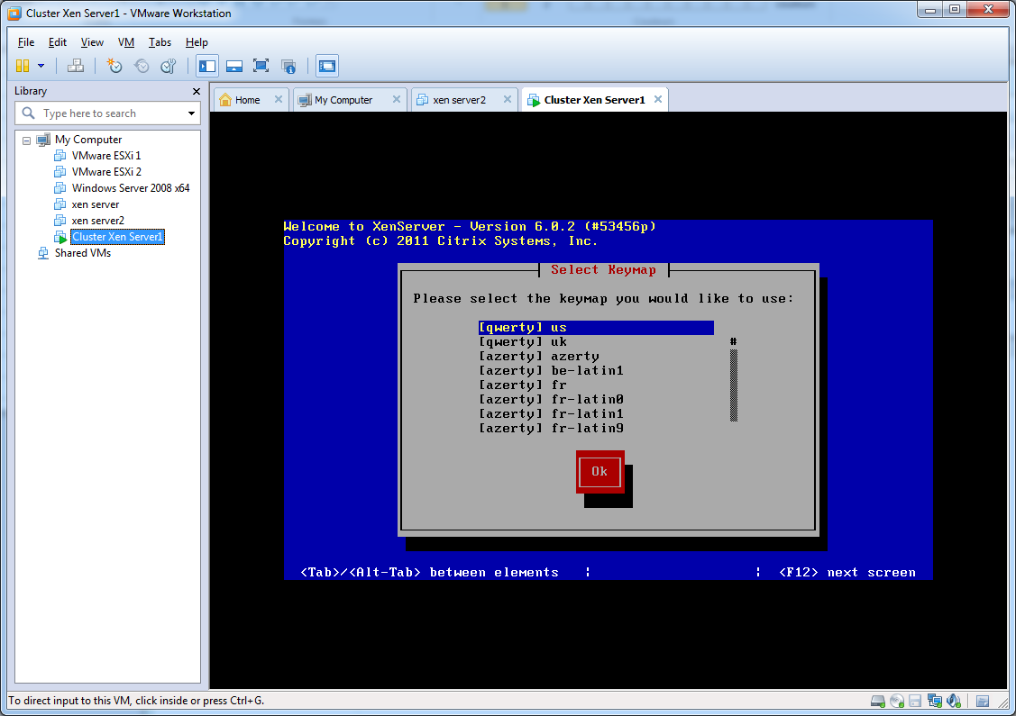Click the sound card status icon
This screenshot has height=716, width=1016.
point(953,701)
